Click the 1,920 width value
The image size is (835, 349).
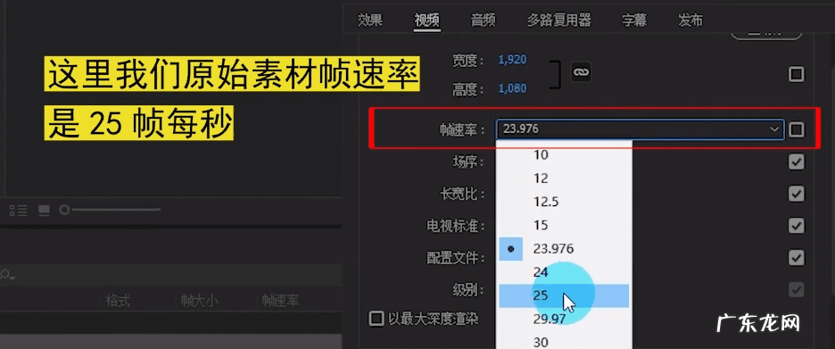point(512,60)
